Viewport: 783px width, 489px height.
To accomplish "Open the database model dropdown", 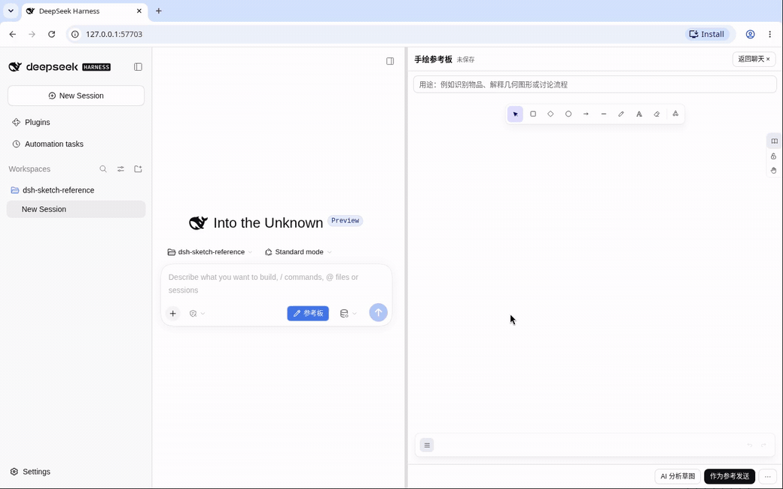I will pos(348,314).
